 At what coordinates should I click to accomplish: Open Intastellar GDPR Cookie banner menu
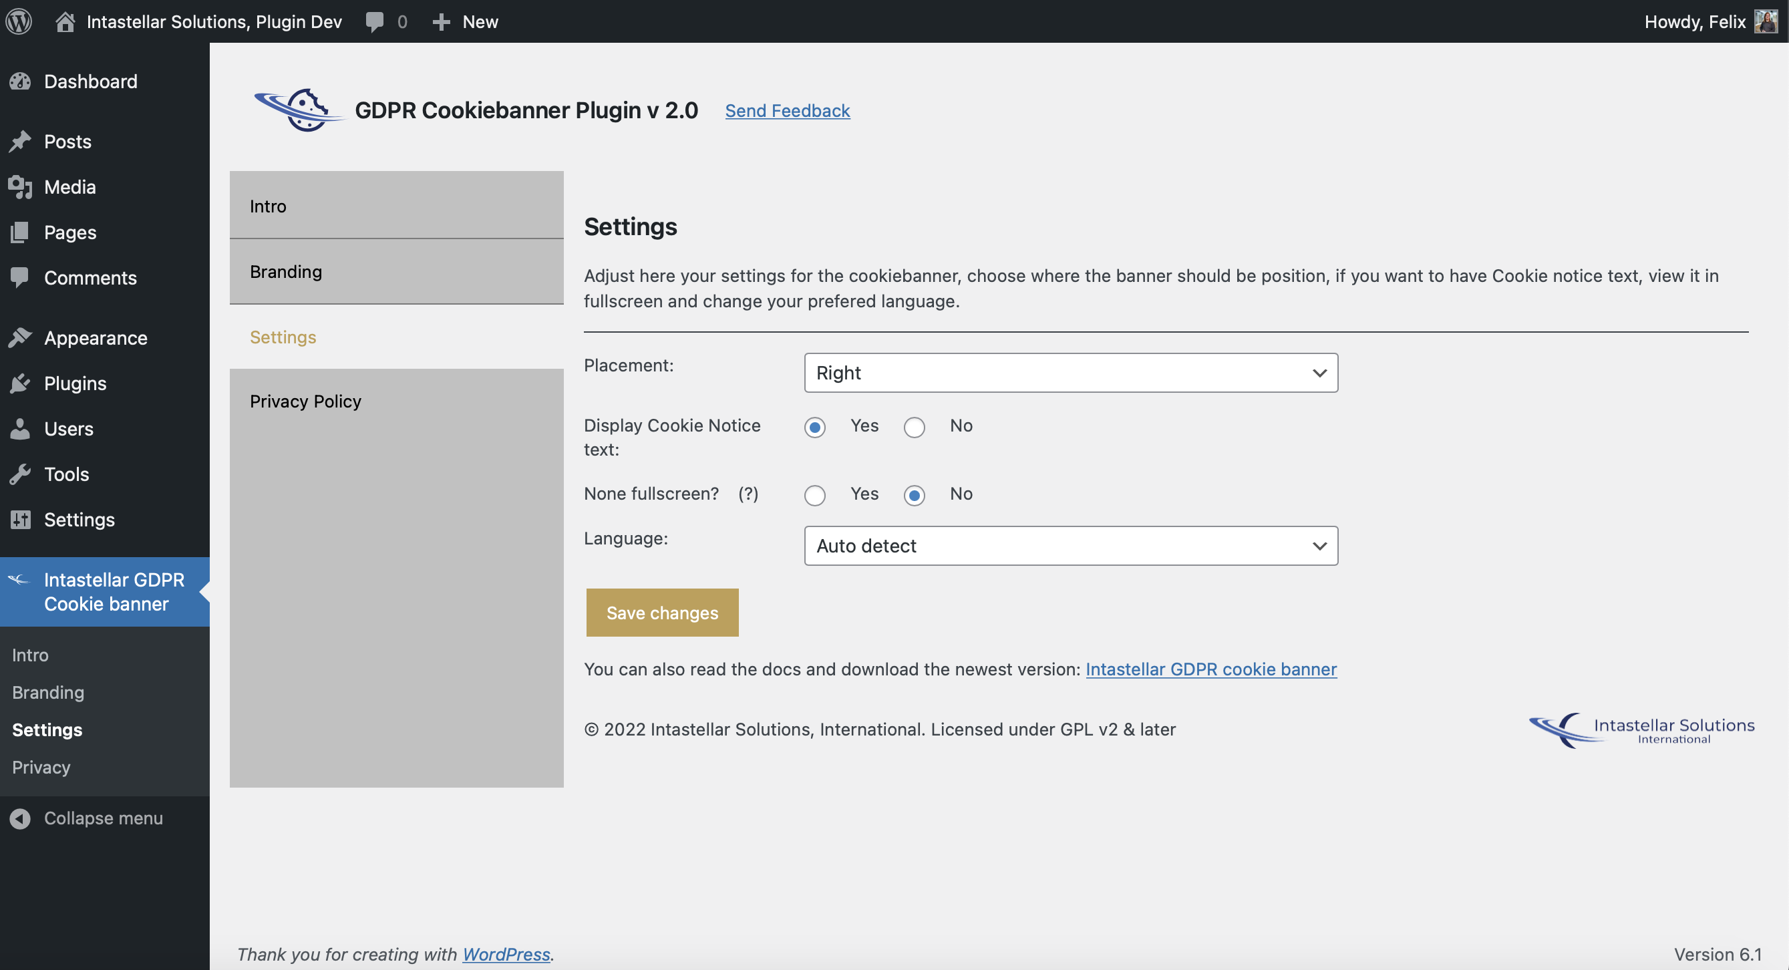coord(105,592)
